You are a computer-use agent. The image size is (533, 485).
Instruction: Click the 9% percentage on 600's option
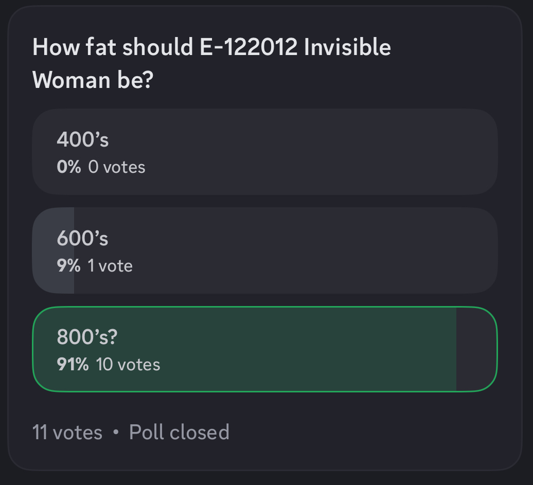point(69,266)
